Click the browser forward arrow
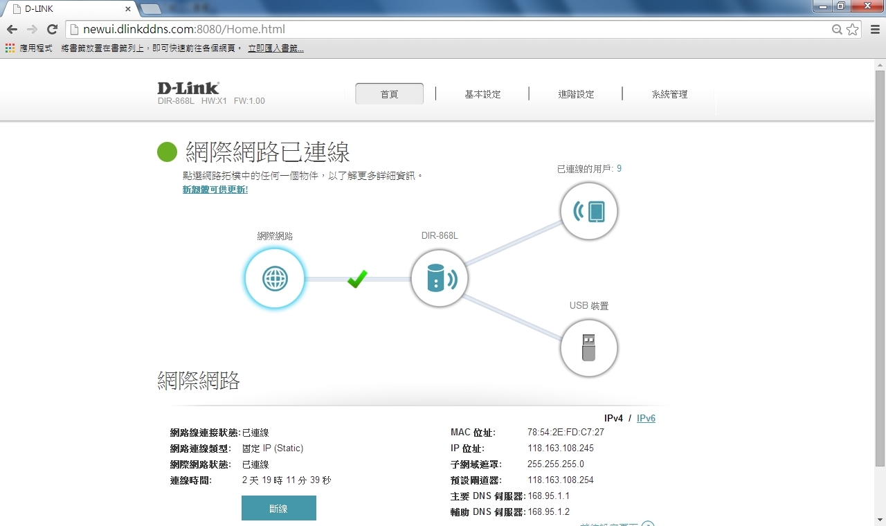The width and height of the screenshot is (886, 526). pos(32,29)
